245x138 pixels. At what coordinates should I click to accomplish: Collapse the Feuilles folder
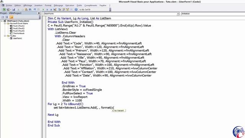tap(5, 36)
